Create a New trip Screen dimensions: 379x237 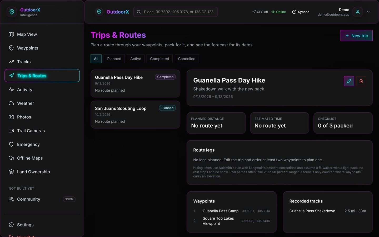pos(357,36)
